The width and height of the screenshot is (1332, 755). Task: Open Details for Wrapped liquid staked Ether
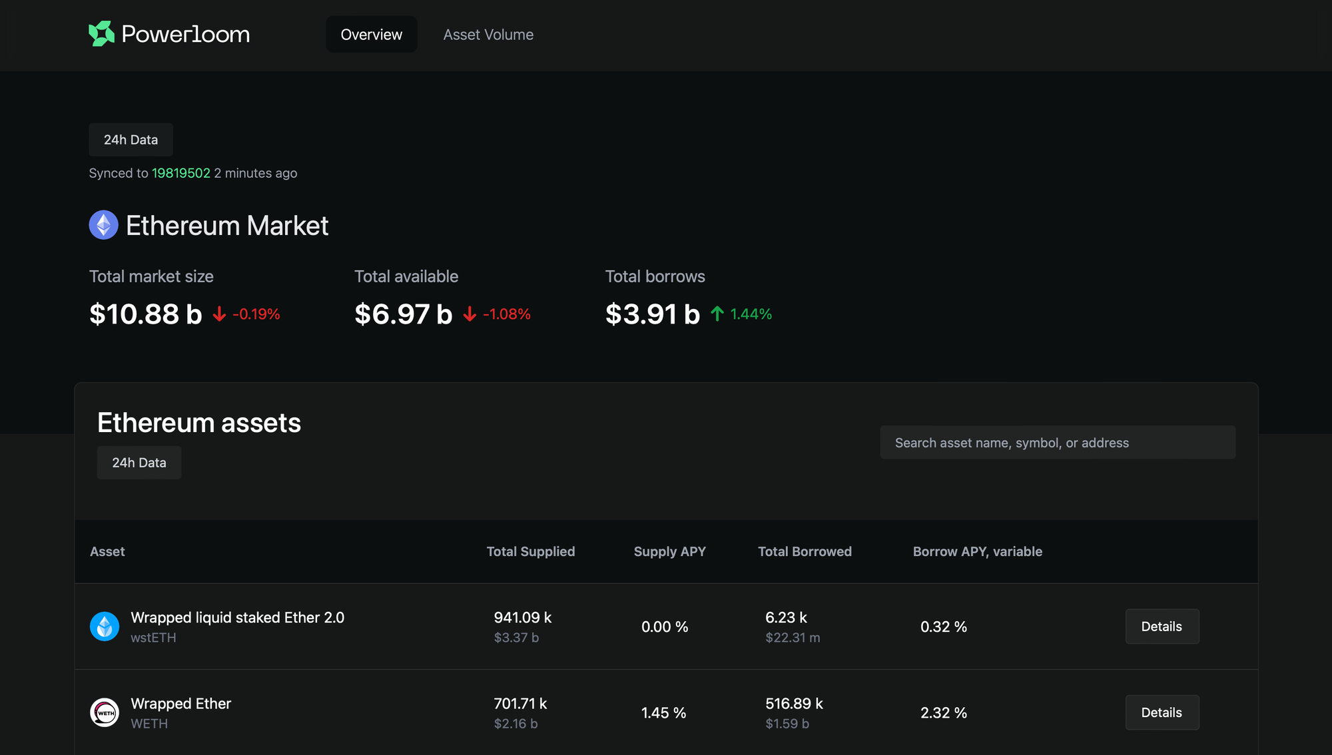1162,627
